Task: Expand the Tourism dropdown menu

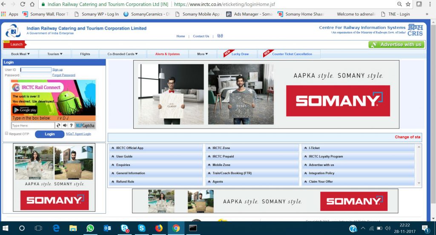Action: pos(55,54)
